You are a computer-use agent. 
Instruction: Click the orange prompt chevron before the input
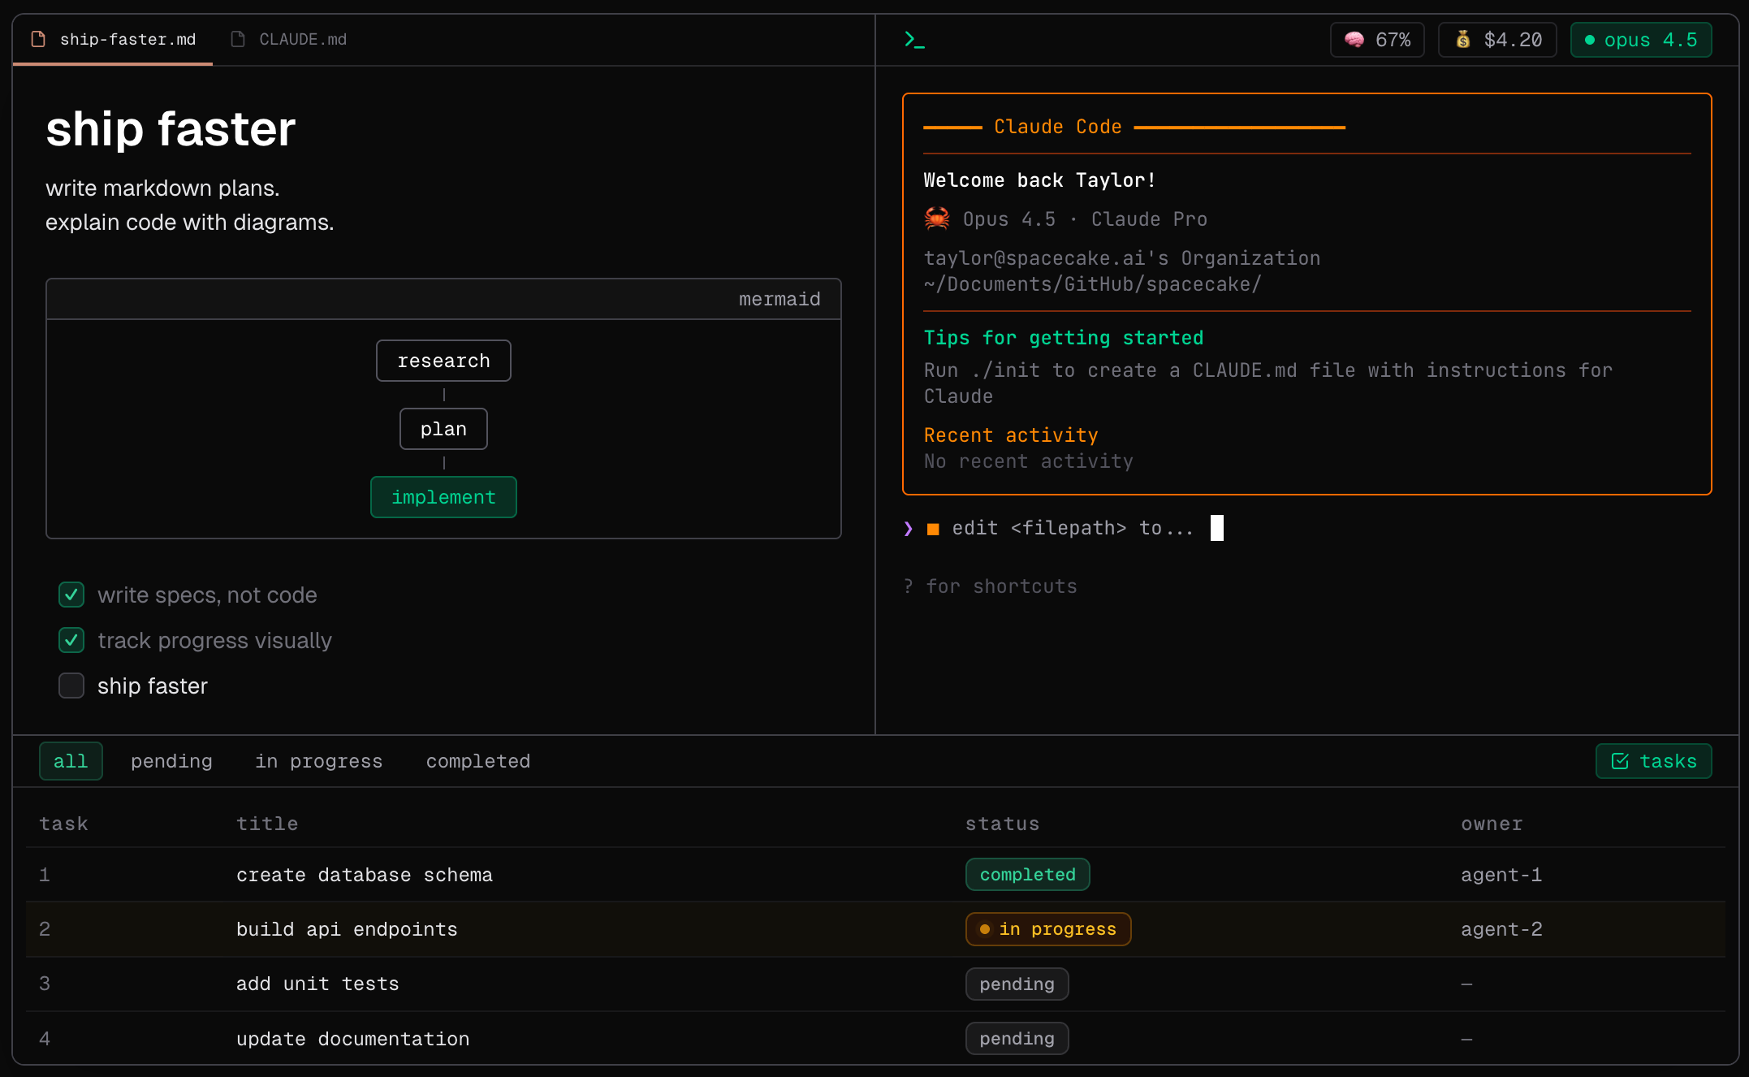(907, 528)
